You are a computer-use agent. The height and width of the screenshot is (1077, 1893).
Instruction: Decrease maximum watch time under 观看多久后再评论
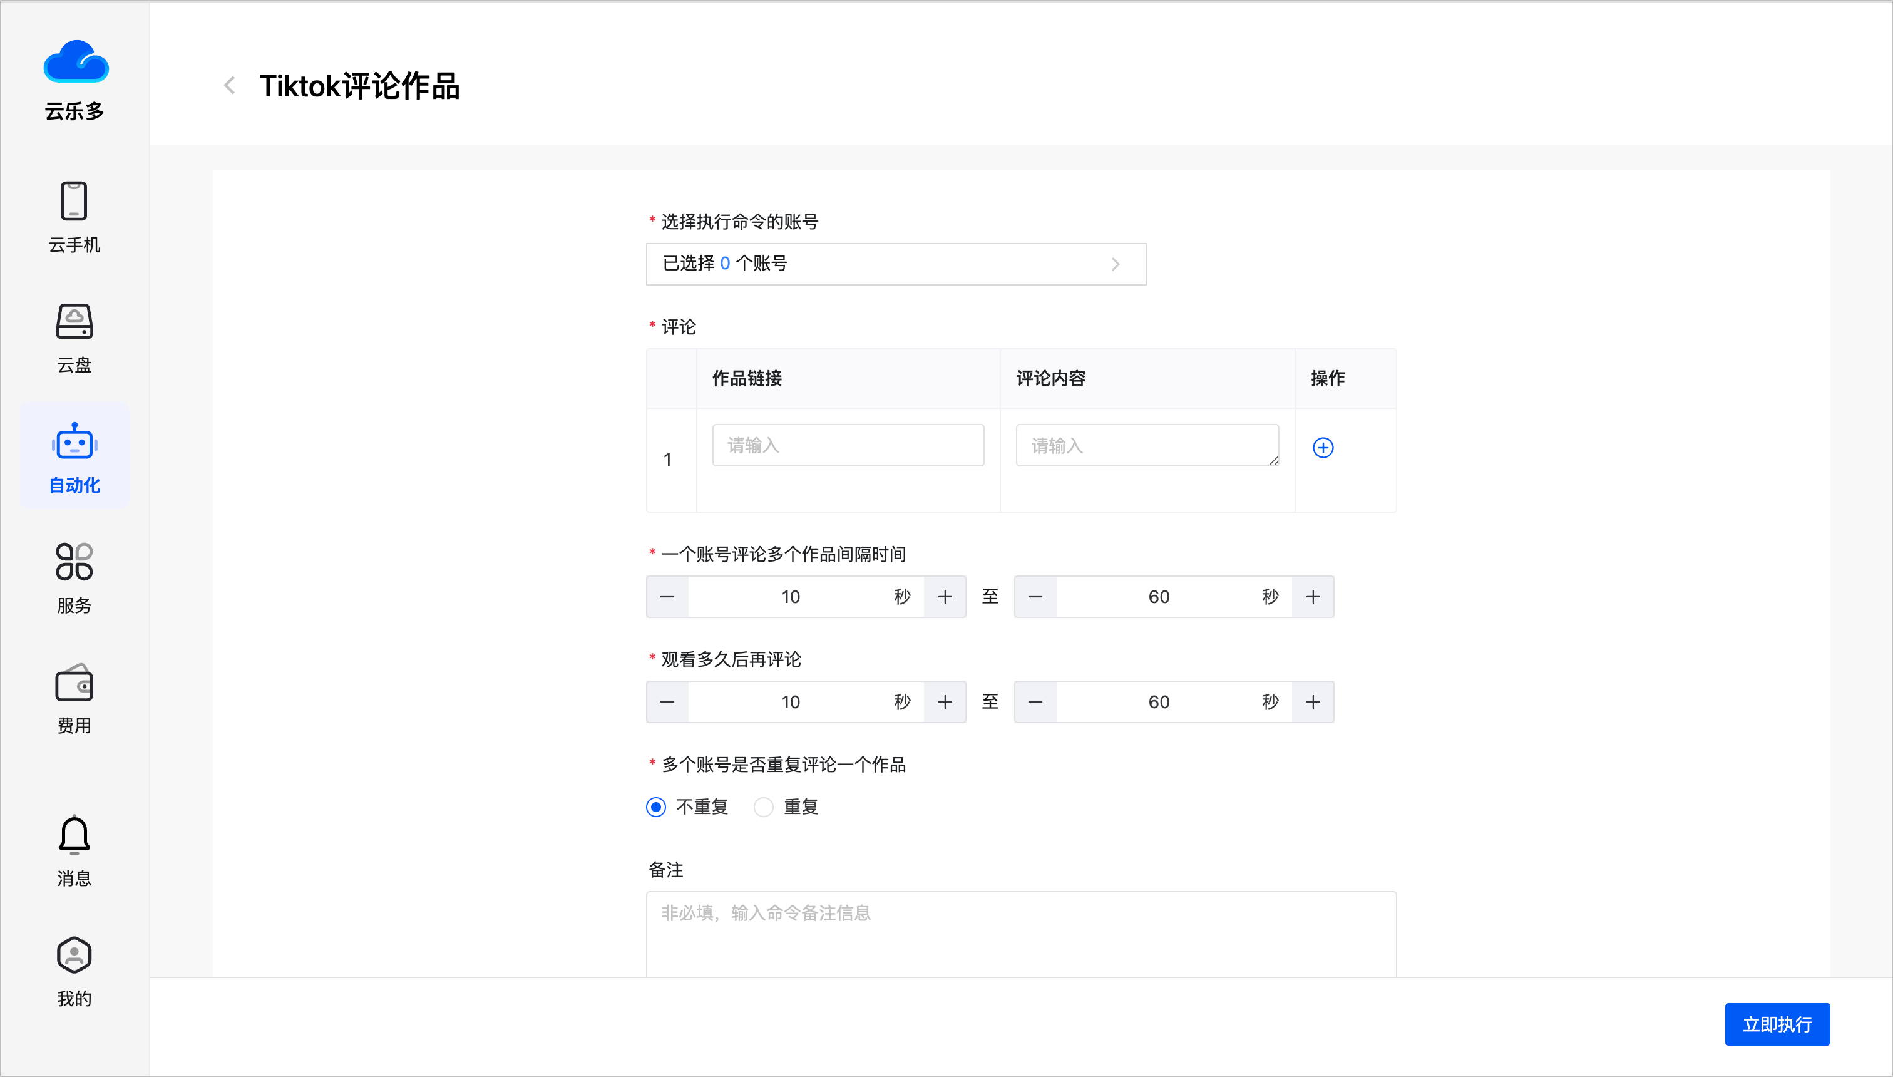(x=1035, y=702)
